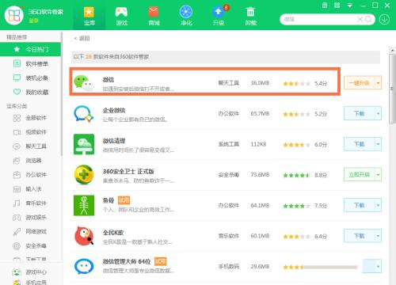The image size is (396, 285).
Task: Expand dropdown arrow beside 一键升级
Action: pos(379,83)
